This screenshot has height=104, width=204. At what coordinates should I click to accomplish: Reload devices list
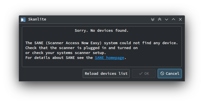(x=106, y=73)
